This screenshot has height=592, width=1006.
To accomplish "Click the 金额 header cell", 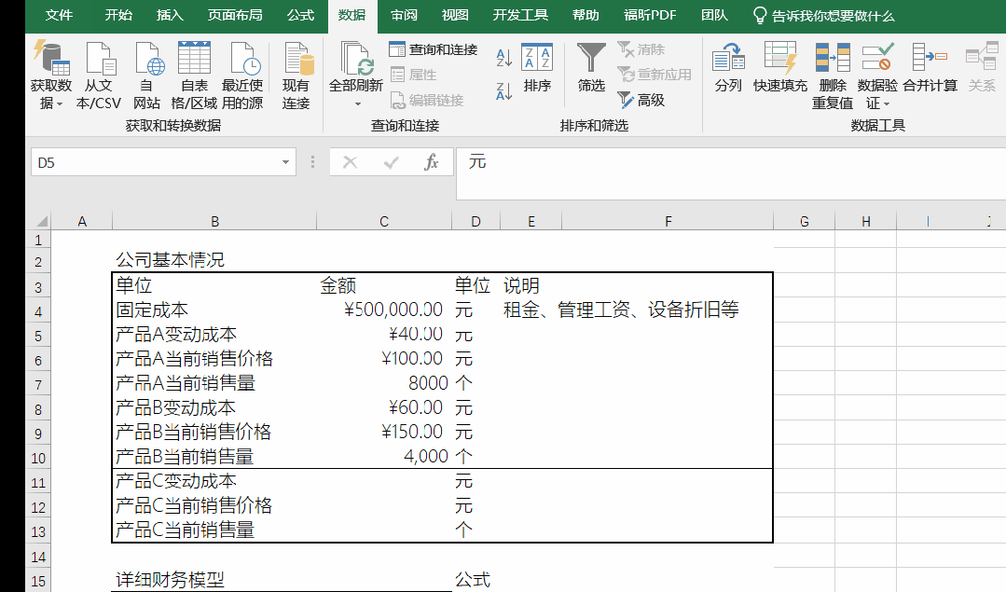I will point(384,285).
